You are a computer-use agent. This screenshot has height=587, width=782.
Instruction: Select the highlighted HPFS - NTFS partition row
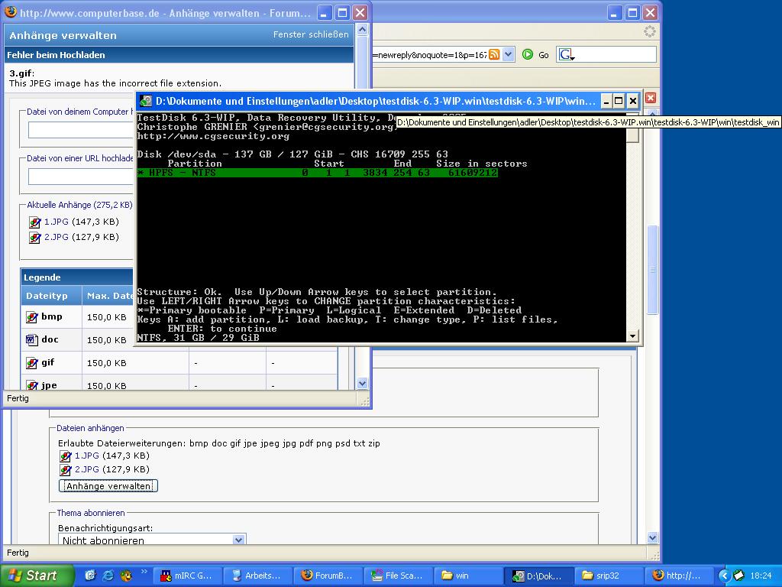click(x=317, y=173)
